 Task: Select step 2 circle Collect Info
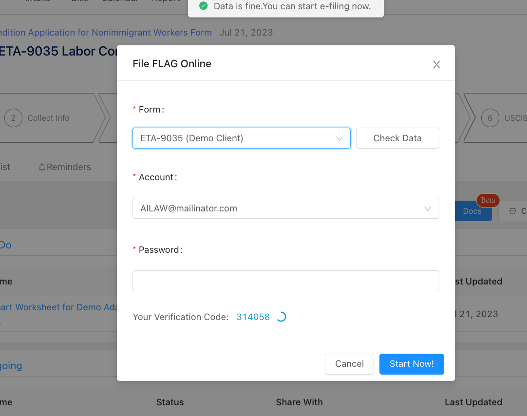click(14, 118)
